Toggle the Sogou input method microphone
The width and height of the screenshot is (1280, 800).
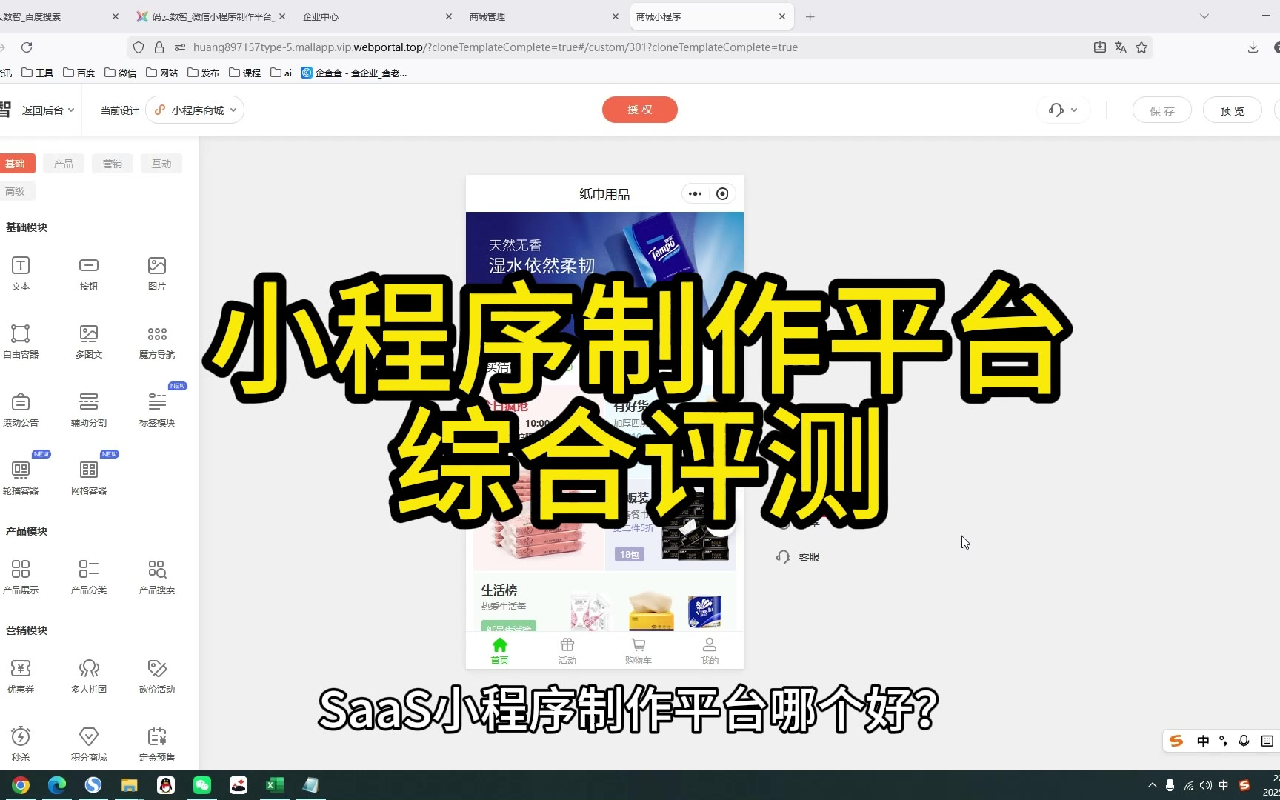[1244, 741]
